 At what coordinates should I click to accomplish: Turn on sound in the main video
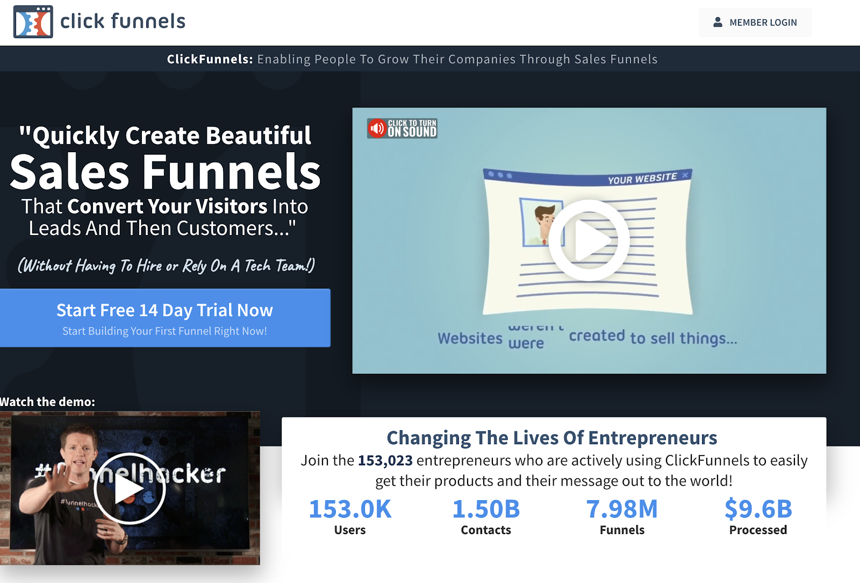pyautogui.click(x=402, y=129)
